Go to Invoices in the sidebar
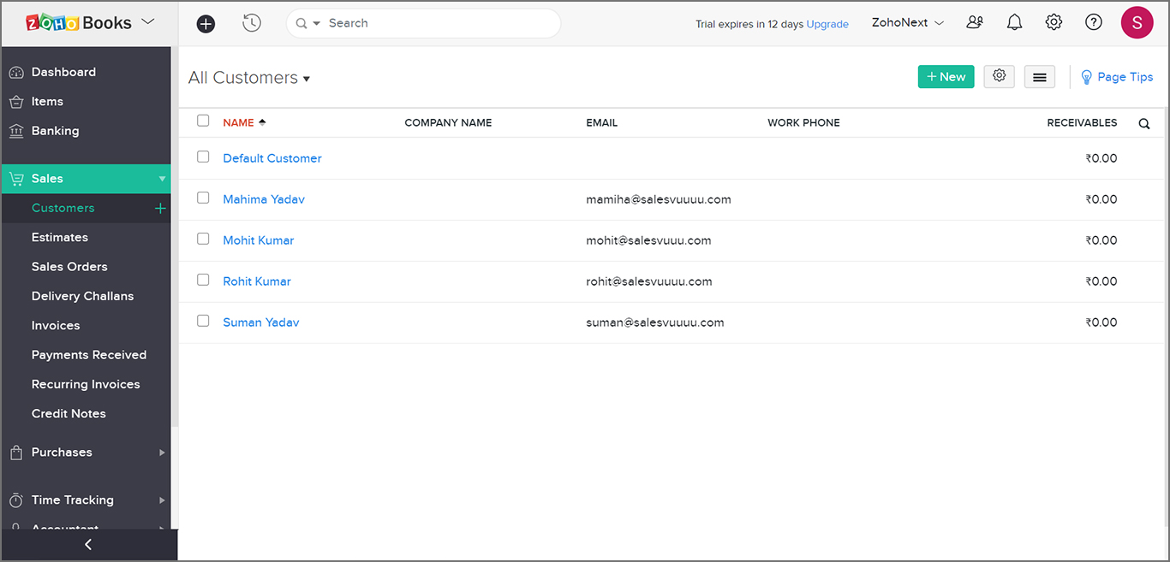 point(56,325)
